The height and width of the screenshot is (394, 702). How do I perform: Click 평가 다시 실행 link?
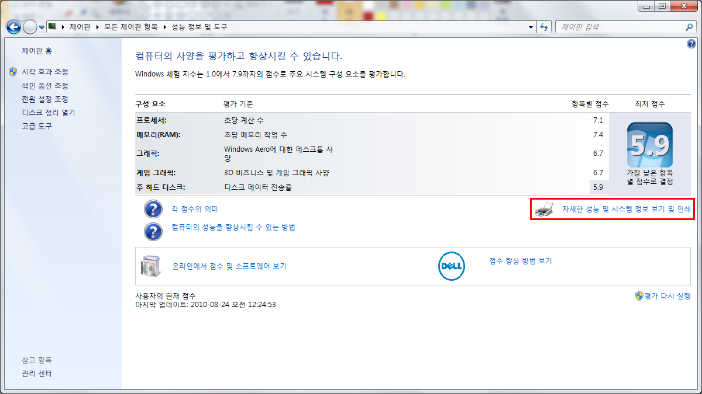(667, 296)
